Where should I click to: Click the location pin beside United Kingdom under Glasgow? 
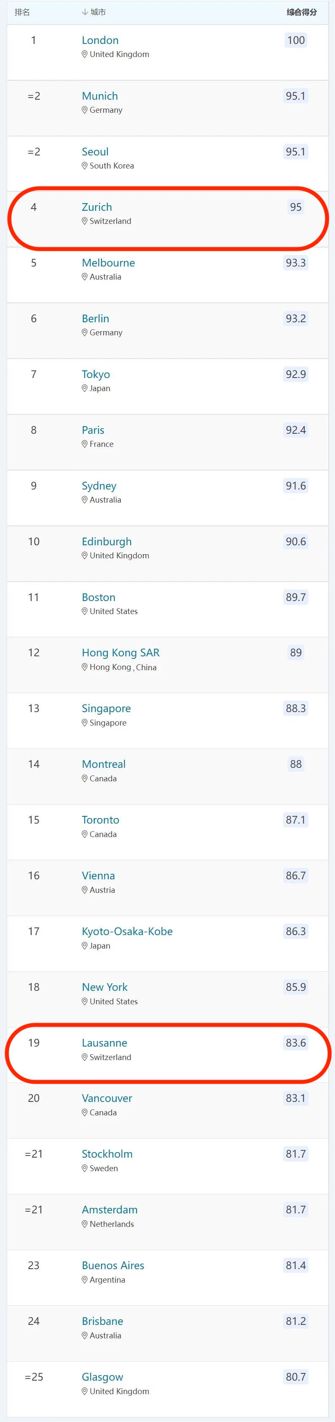pos(85,1391)
